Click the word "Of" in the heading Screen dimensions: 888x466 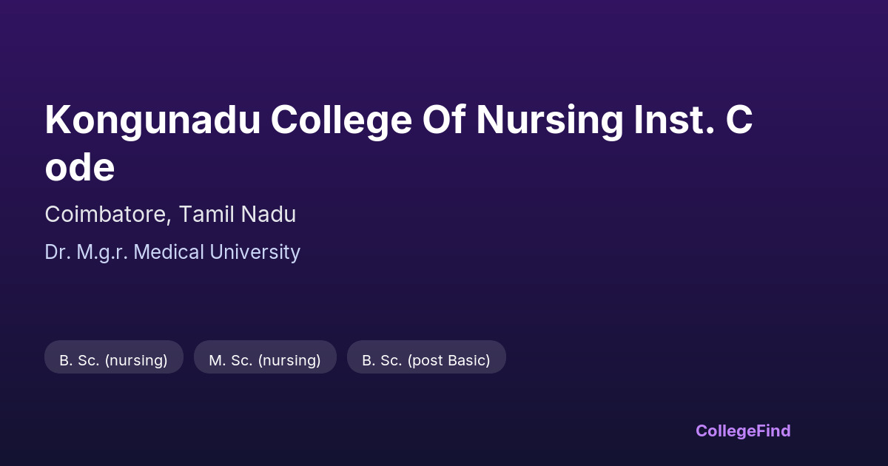pos(443,121)
